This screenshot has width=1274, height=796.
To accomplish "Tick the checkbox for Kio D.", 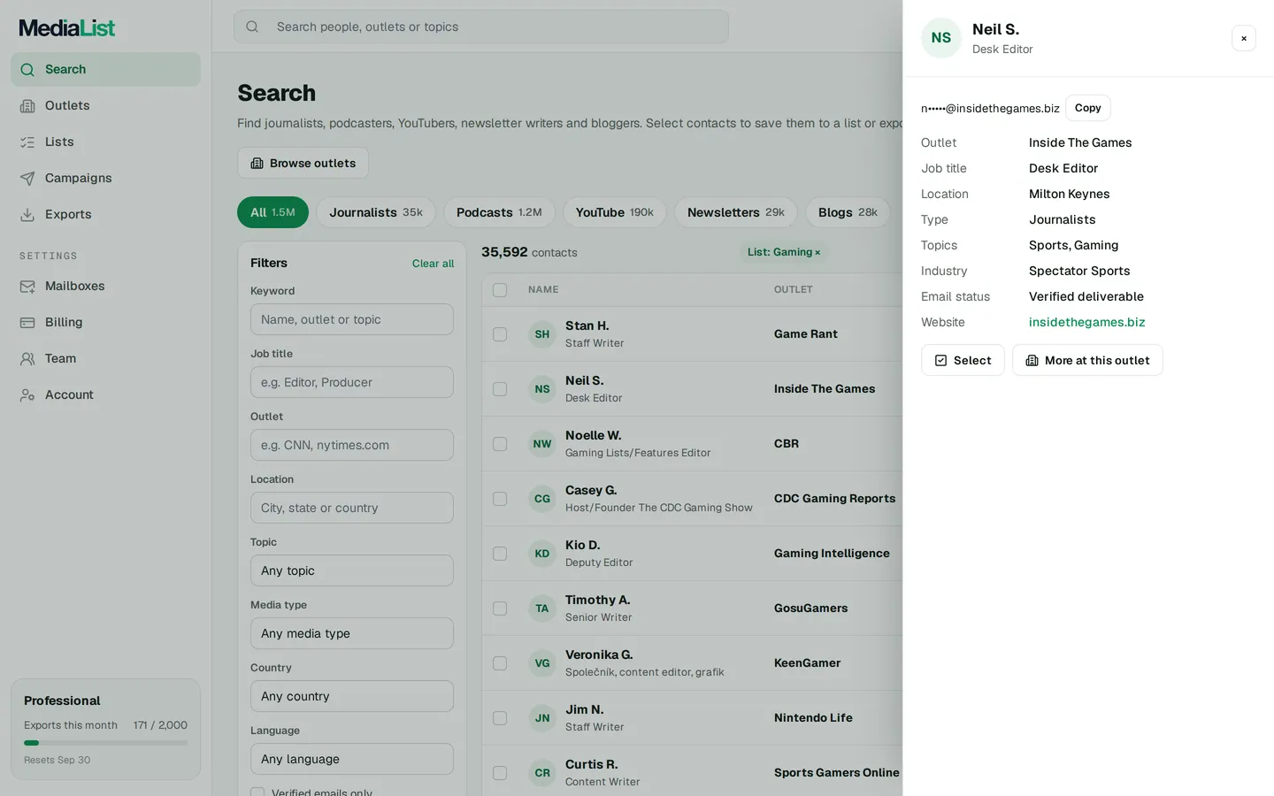I will [500, 554].
